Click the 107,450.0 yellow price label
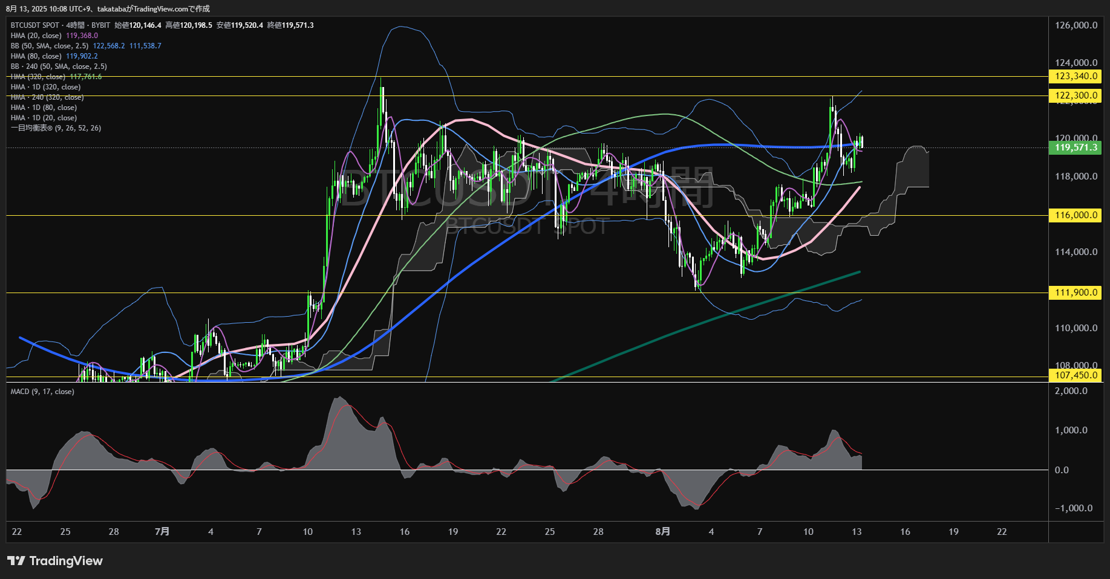 1076,375
